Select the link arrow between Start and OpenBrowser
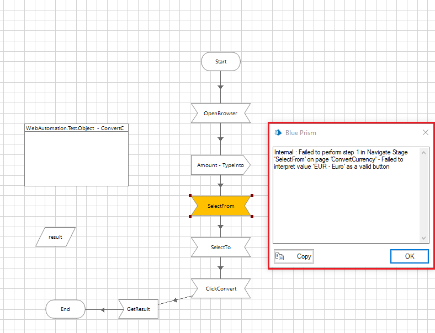 [x=221, y=87]
